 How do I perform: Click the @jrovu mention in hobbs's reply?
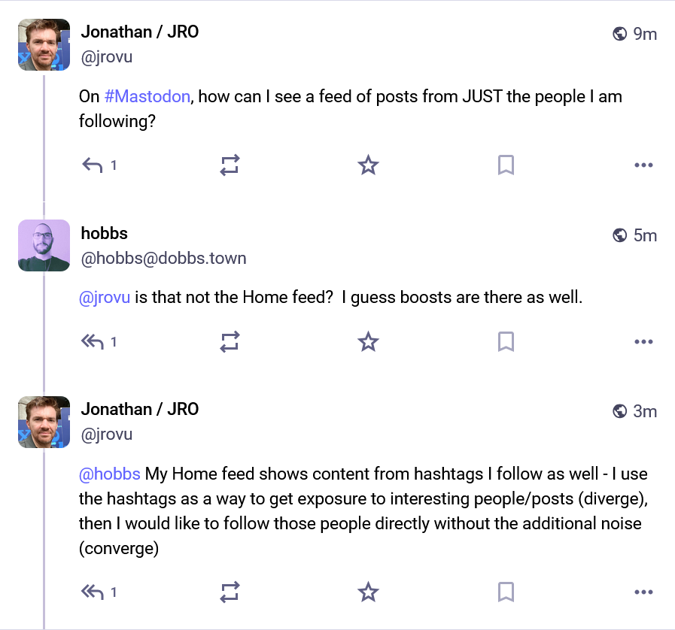click(105, 297)
